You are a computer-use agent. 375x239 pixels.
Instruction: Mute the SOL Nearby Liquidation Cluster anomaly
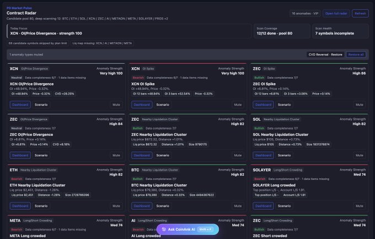click(x=359, y=155)
